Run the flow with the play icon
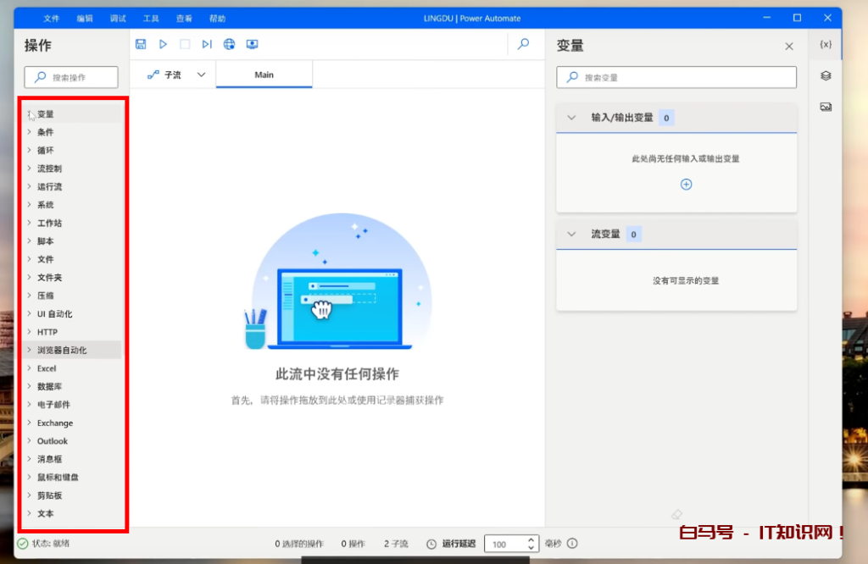868x564 pixels. pyautogui.click(x=163, y=44)
